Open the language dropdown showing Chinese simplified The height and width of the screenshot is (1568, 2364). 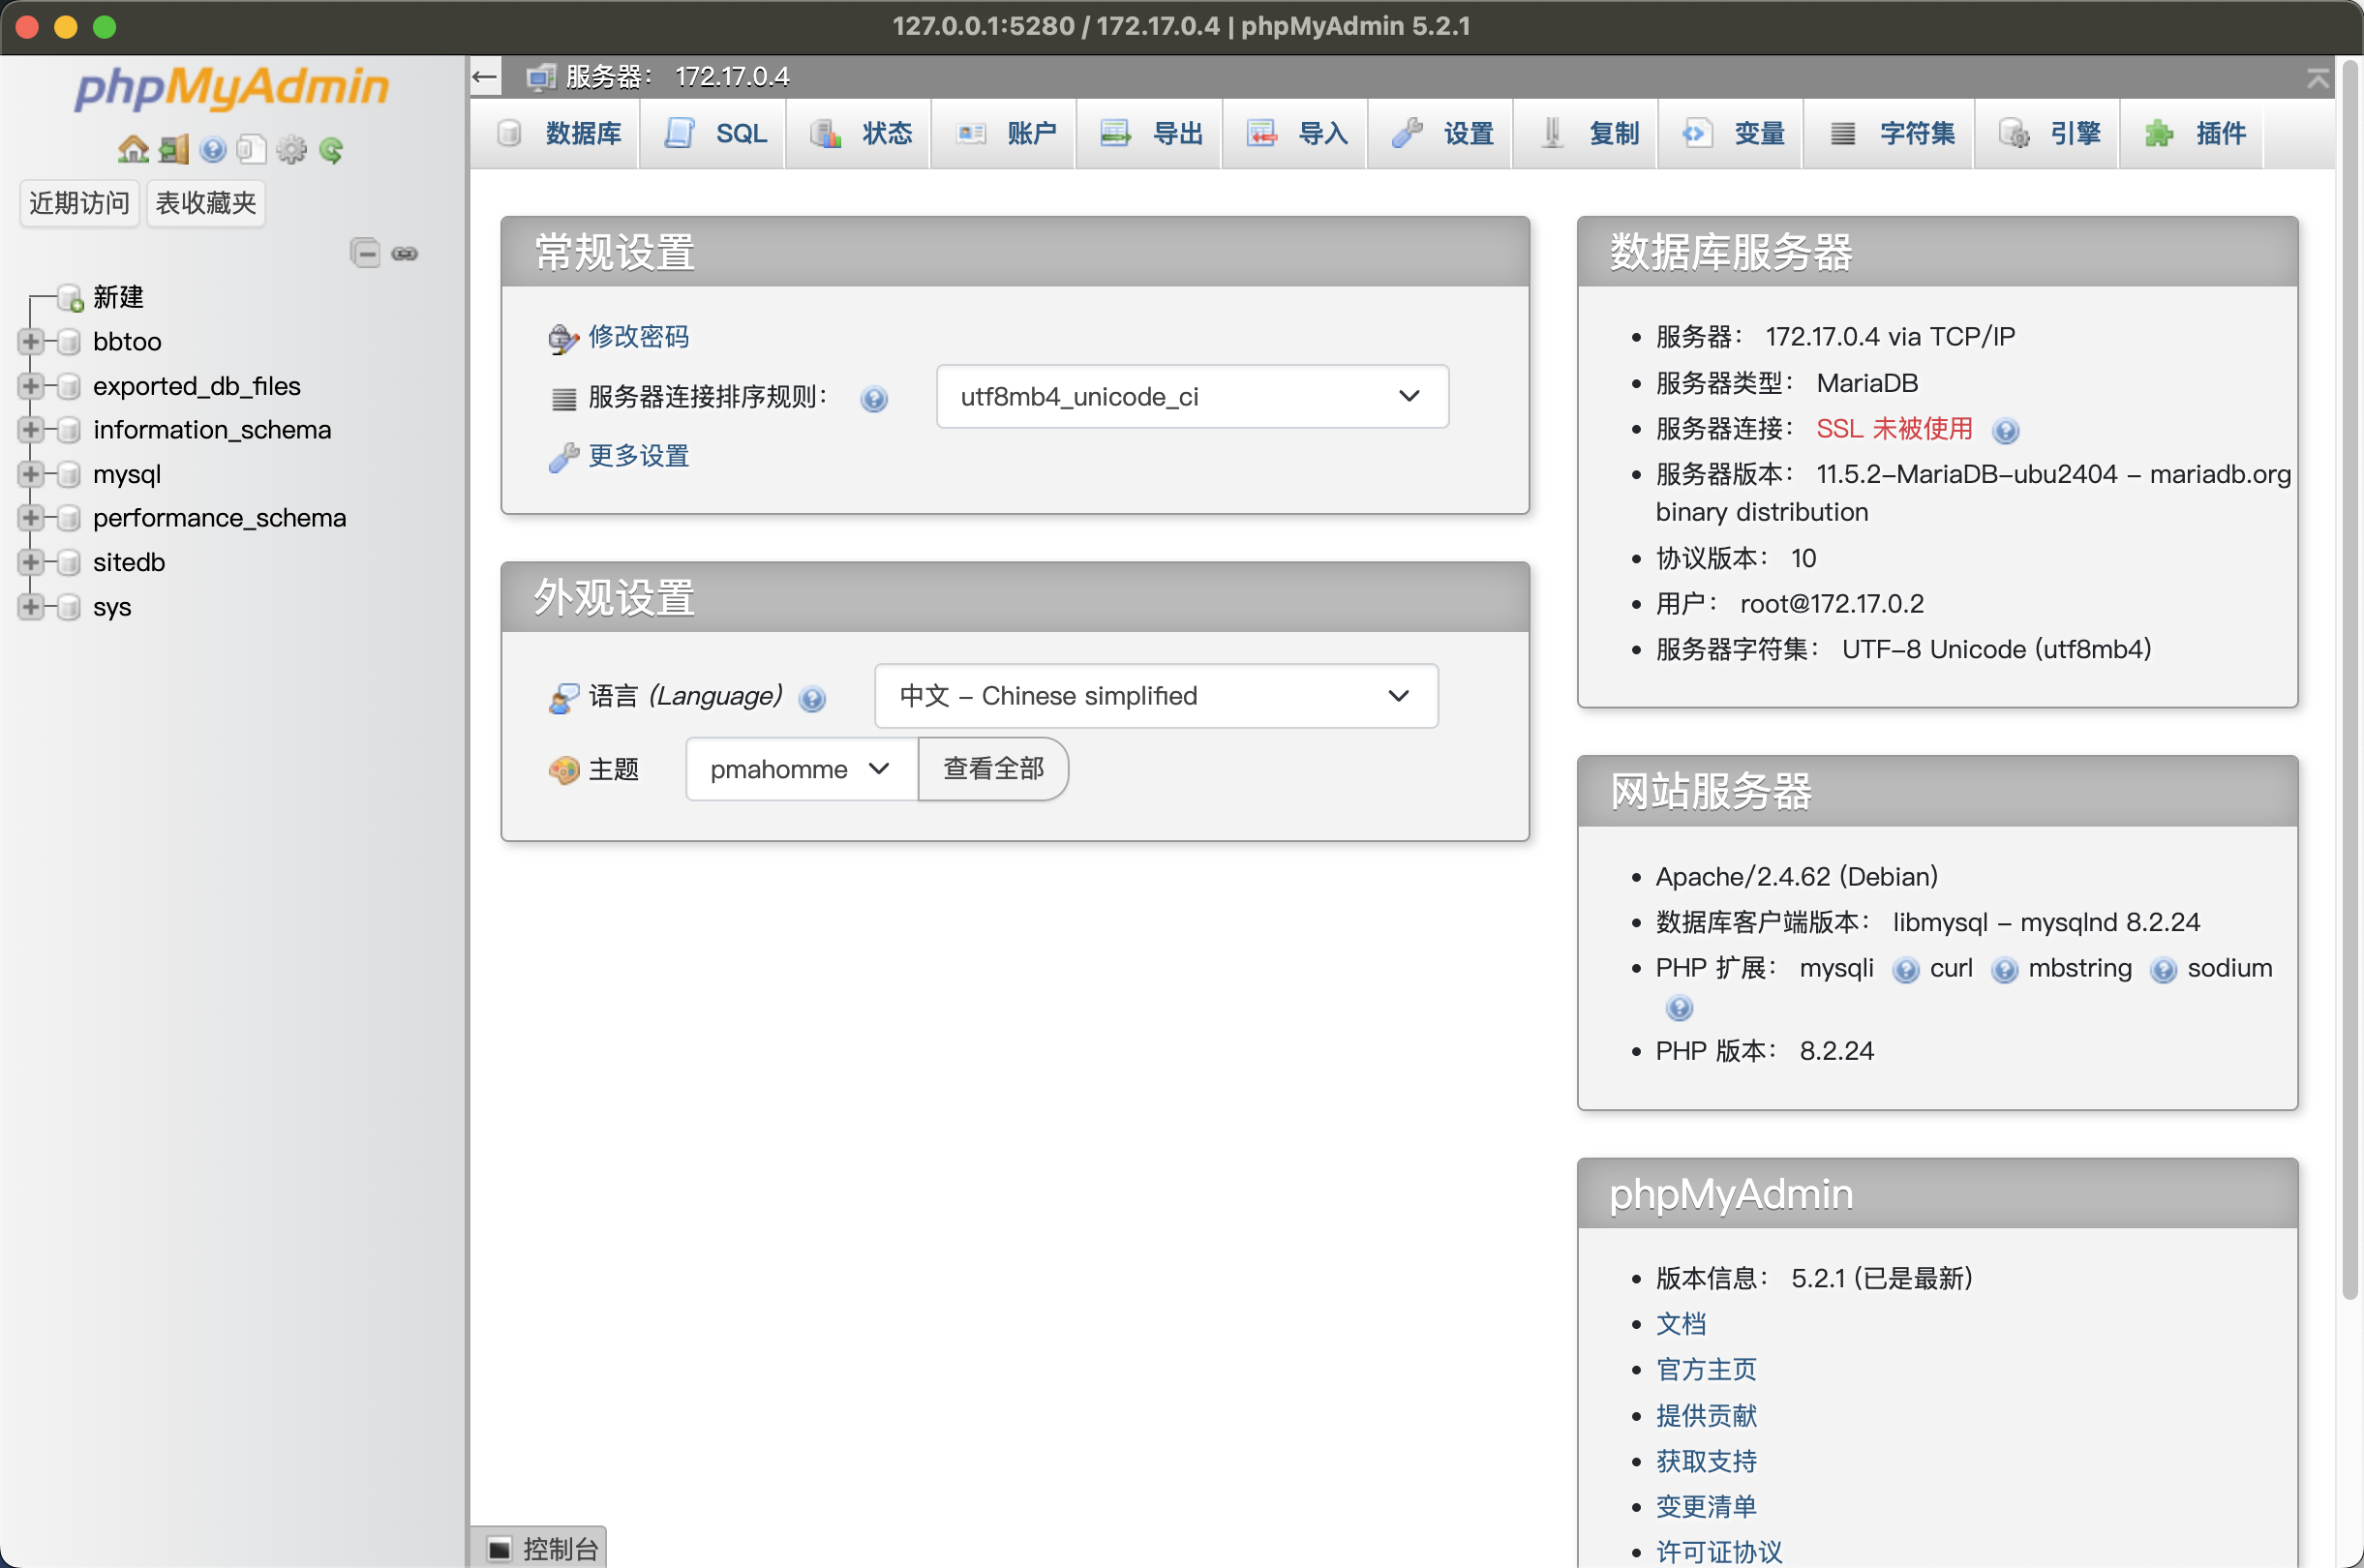click(x=1156, y=696)
